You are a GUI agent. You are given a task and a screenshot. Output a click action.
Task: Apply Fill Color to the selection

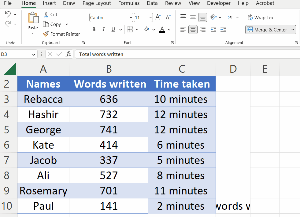point(146,29)
